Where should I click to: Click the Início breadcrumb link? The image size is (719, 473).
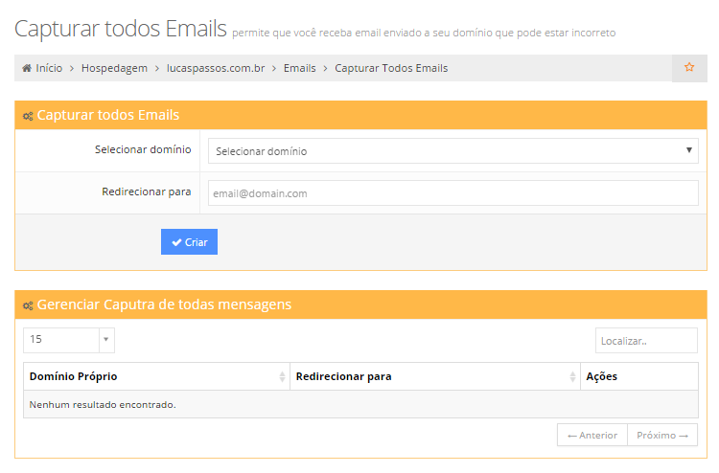(48, 69)
